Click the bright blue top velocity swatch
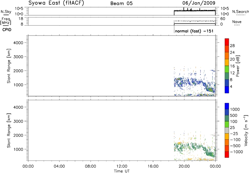The height and width of the screenshot is (173, 249). coord(227,106)
